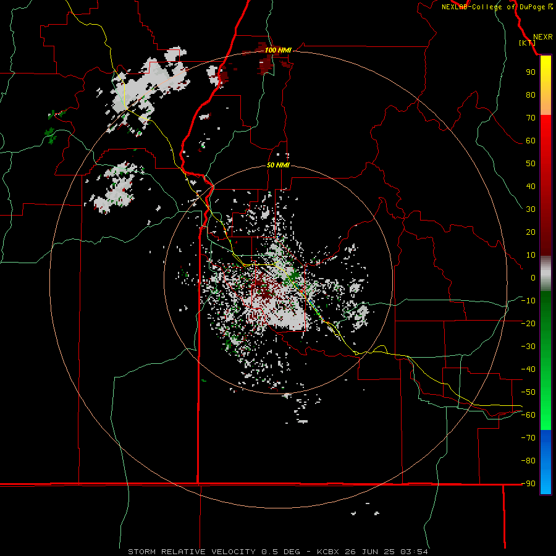
Task: Click the Storm Relative Velocity caption
Action: pos(277,552)
